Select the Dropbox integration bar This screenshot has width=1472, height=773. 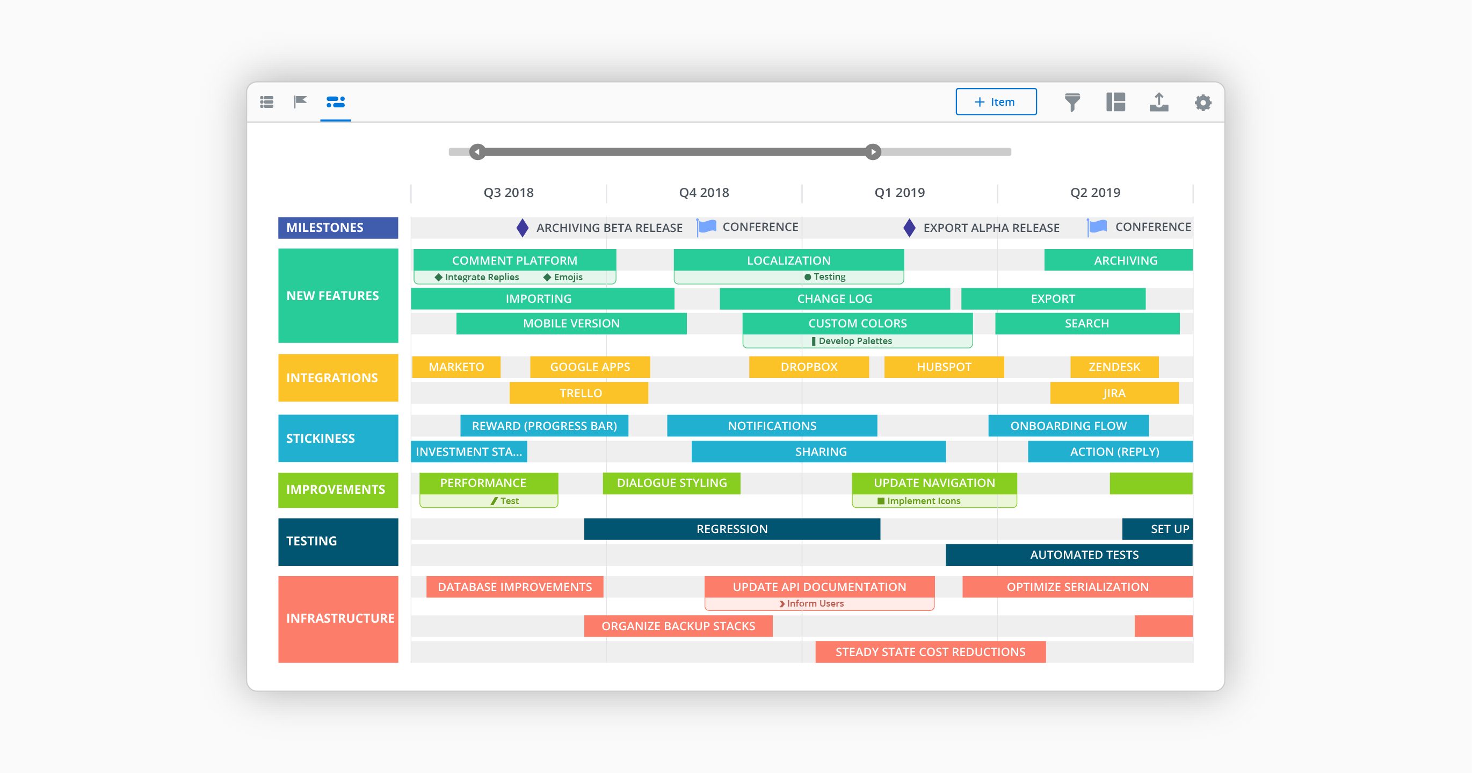pyautogui.click(x=809, y=367)
